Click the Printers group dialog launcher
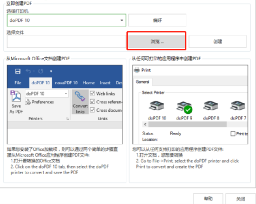This screenshot has height=204, width=256. pyautogui.click(x=67, y=119)
